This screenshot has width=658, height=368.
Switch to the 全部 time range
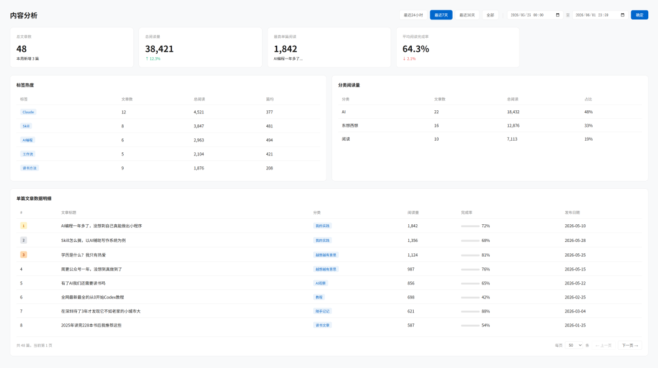pyautogui.click(x=490, y=15)
